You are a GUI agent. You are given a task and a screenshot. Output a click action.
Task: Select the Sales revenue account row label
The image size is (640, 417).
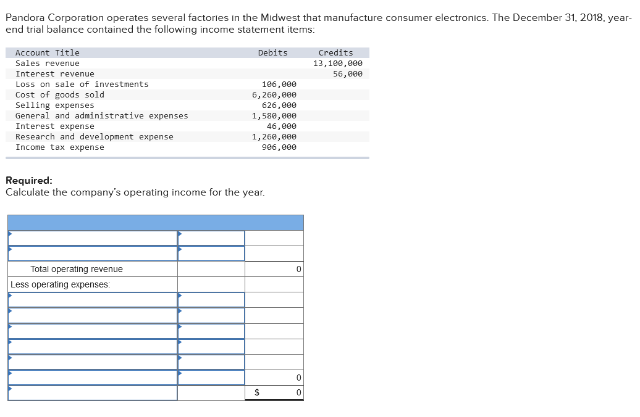48,63
